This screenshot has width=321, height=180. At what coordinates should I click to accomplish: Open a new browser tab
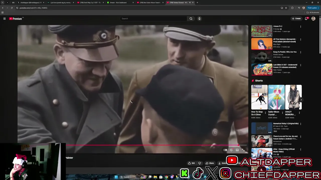[x=197, y=2]
